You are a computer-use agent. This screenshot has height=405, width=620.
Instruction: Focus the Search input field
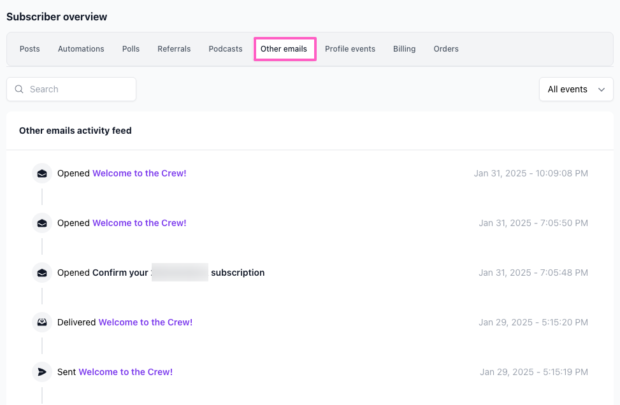pos(71,89)
